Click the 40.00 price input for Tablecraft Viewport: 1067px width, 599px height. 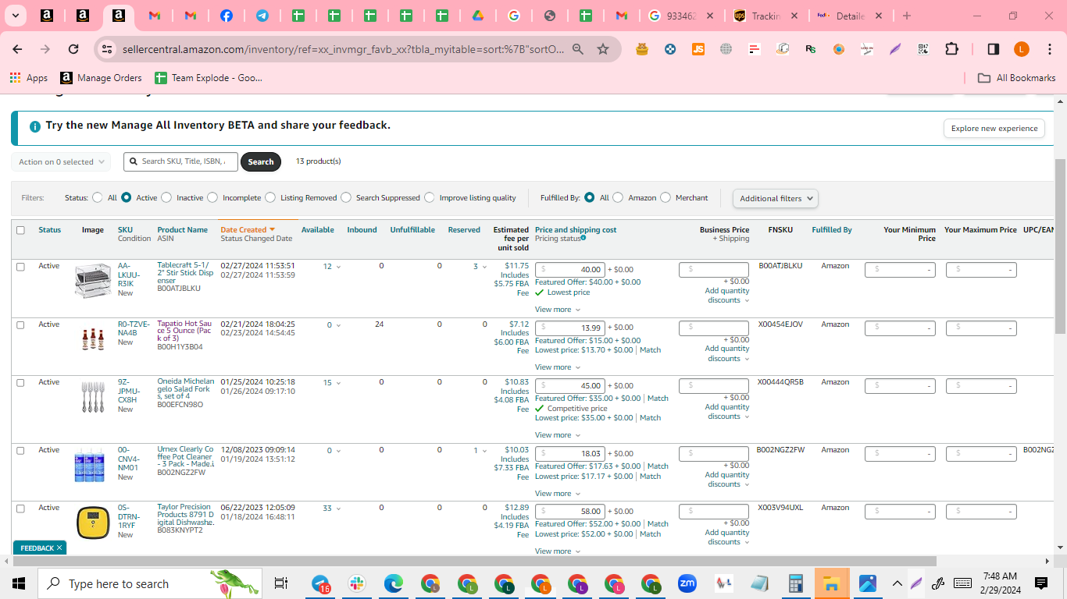click(x=570, y=269)
